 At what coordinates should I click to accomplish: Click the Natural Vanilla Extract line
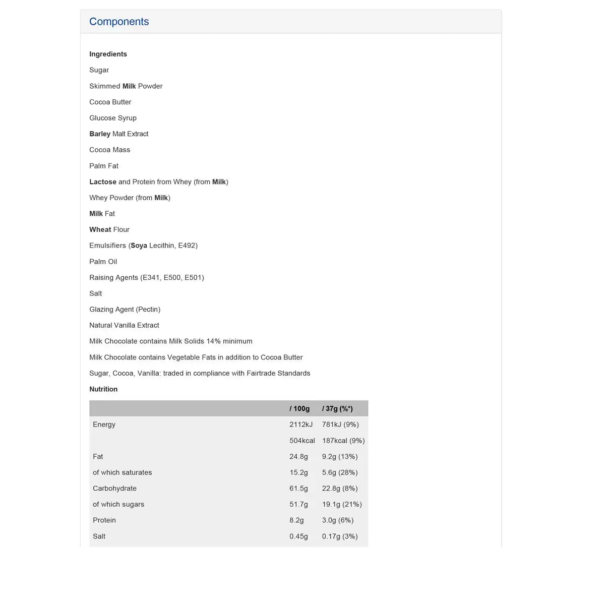(124, 325)
